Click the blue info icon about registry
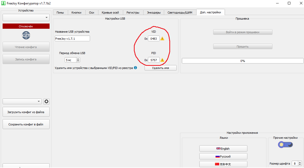This screenshot has height=168, width=304. 135,68
